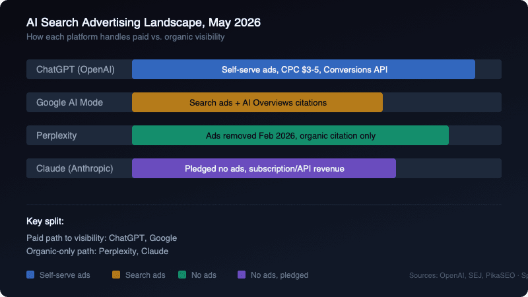Select the Google AI Mode row label
Viewport: 528px width, 297px height.
point(69,102)
